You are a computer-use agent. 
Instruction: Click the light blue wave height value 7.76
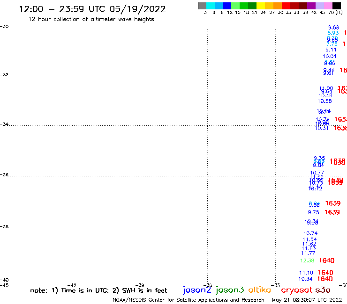[332, 44]
